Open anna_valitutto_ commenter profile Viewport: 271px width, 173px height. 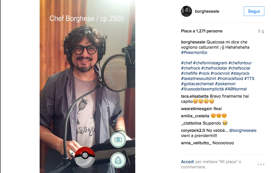pos(196,143)
